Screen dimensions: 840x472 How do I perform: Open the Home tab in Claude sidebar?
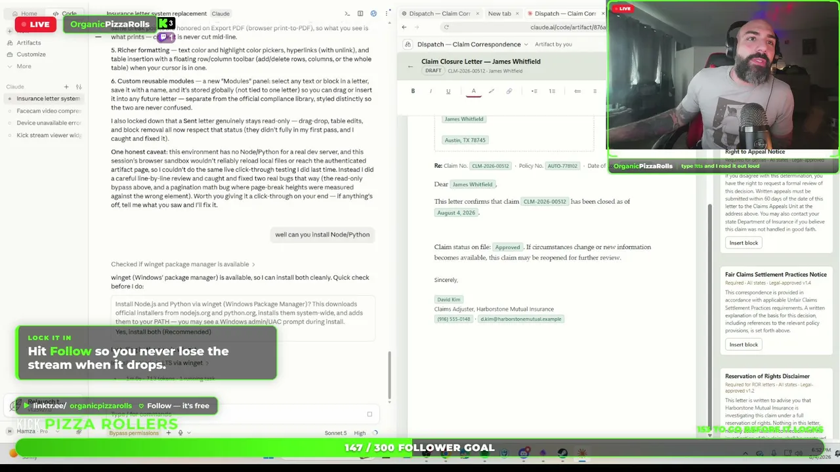tap(25, 13)
